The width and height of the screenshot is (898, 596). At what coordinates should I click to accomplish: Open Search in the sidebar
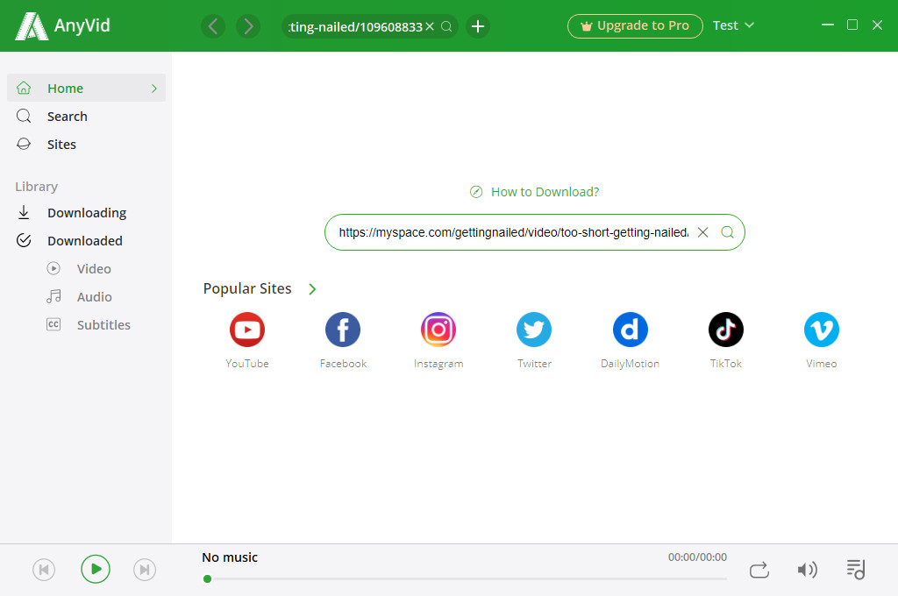pos(87,117)
